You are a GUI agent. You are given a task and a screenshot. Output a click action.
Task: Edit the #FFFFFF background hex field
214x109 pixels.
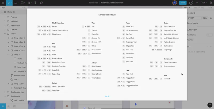click(194, 18)
